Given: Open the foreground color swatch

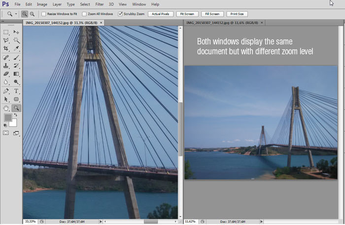Looking at the screenshot, I should (8, 117).
